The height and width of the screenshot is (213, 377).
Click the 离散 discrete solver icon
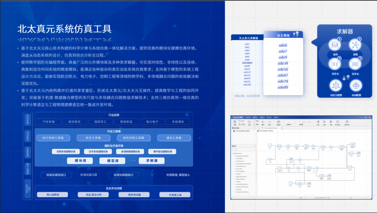(x=355, y=45)
